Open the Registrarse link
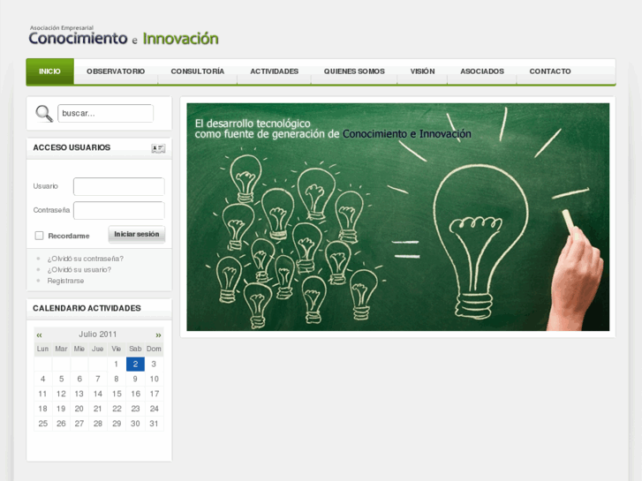This screenshot has width=642, height=481. point(65,281)
